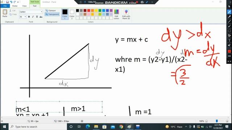Redo the last undone action
The width and height of the screenshot is (232, 130).
tap(14, 2)
